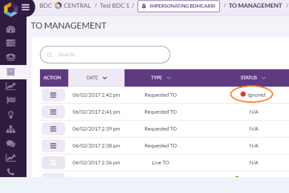The width and height of the screenshot is (289, 193).
Task: Click date 06/02/2017 2:39 pm
Action: tap(96, 128)
